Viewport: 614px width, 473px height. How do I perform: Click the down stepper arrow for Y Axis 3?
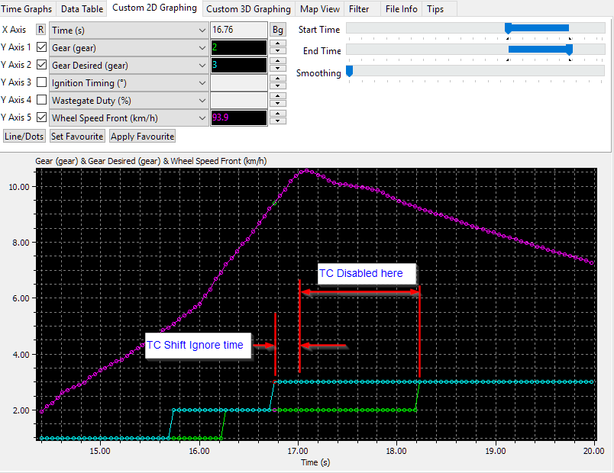pos(279,87)
